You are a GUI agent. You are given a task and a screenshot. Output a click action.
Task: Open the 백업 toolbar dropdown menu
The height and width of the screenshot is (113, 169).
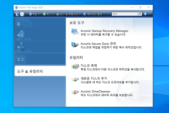point(34,14)
